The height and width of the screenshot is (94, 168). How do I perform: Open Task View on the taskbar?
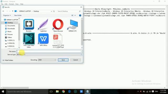point(51,92)
